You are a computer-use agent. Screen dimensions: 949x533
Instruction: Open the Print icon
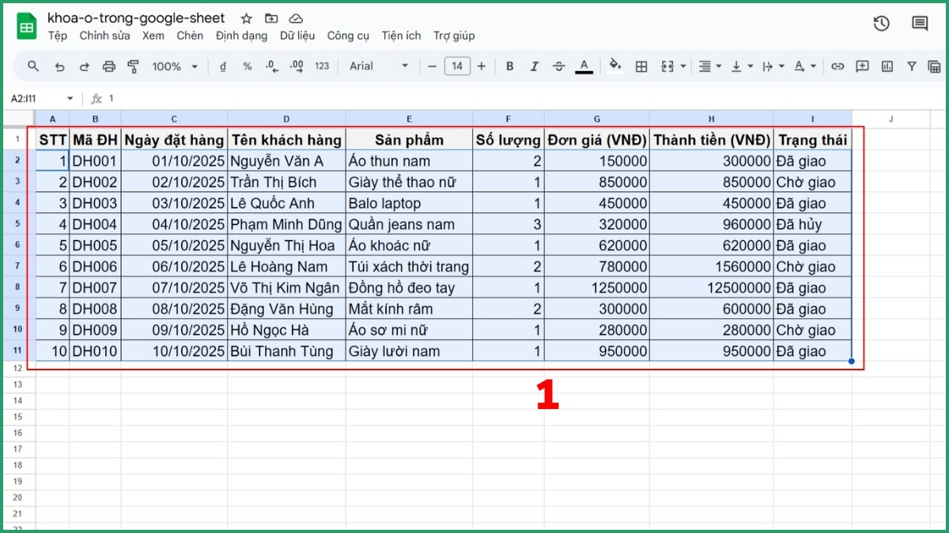pyautogui.click(x=109, y=66)
